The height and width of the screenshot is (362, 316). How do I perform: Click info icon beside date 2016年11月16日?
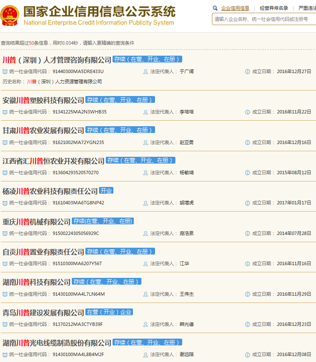247,264
